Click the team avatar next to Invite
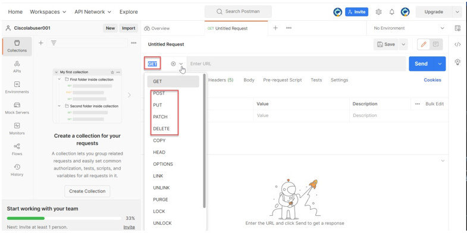Viewport: 467px width, 233px height. click(337, 12)
